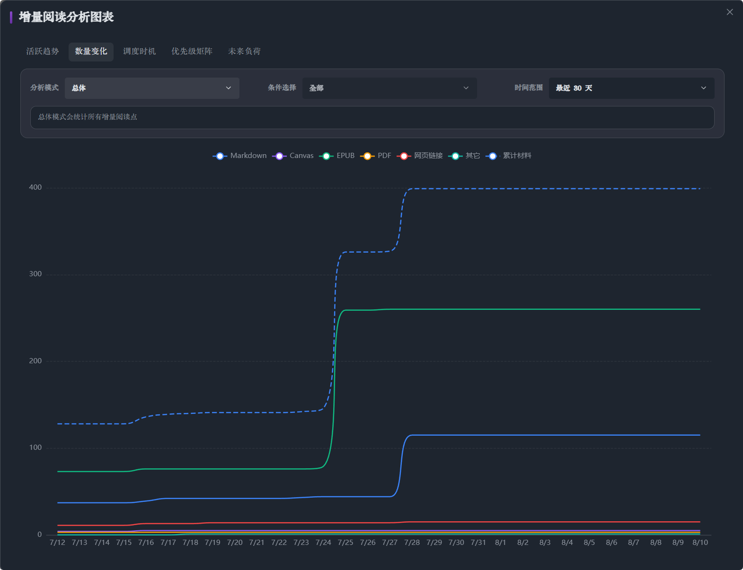Hide the EPUB line via its legend label
Viewport: 743px width, 570px height.
point(345,156)
